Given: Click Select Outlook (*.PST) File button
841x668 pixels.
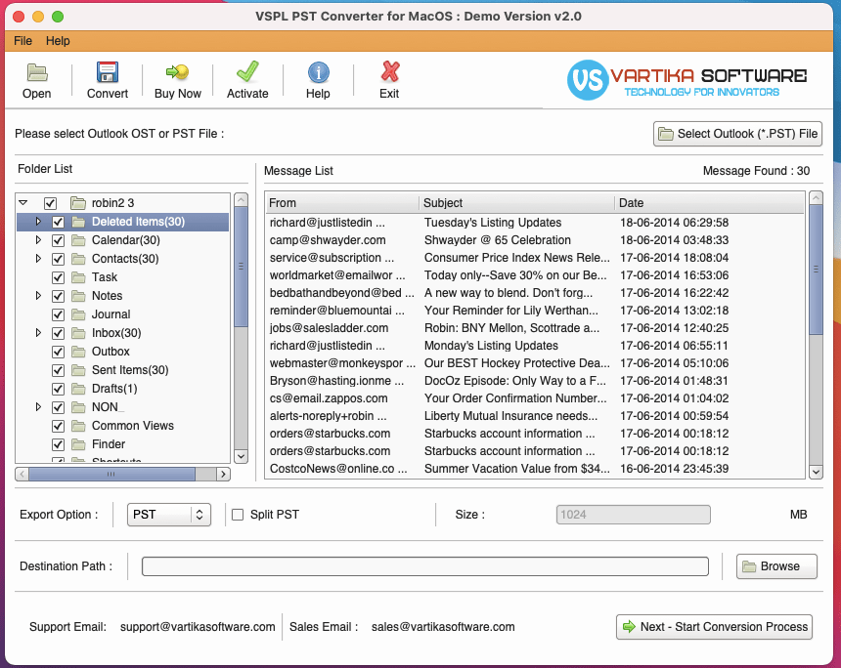Looking at the screenshot, I should click(737, 134).
